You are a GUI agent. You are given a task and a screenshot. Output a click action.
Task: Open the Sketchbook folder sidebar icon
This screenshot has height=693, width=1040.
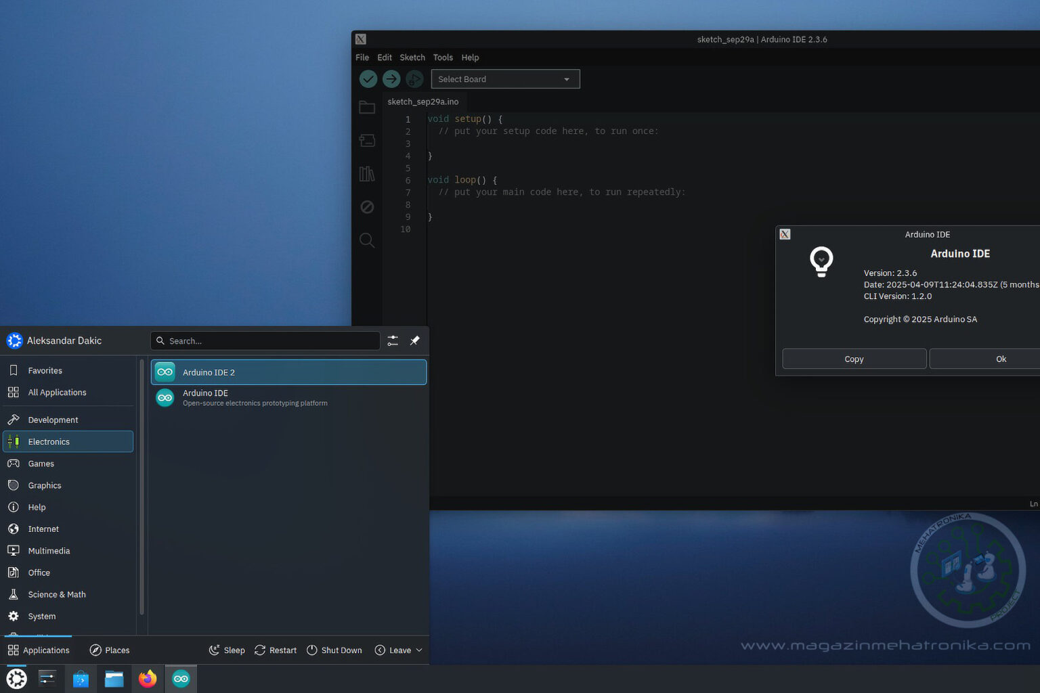(367, 108)
